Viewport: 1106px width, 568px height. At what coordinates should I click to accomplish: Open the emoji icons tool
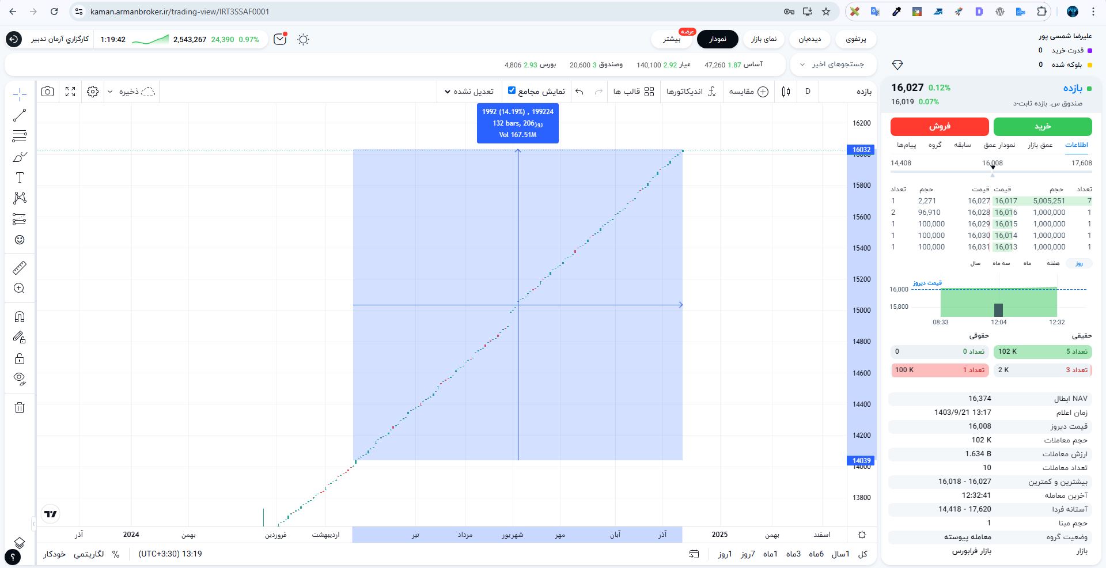(x=20, y=240)
